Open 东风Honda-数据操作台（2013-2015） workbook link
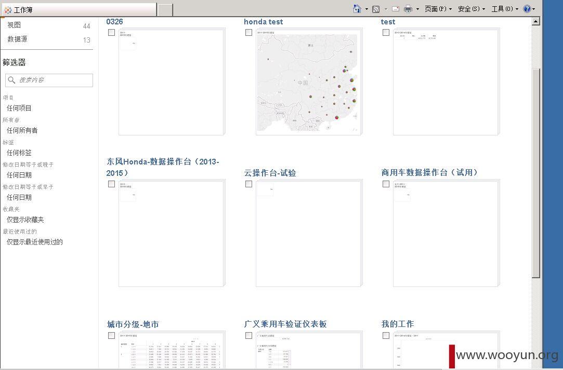Screen dimensions: 563x370 pos(163,167)
